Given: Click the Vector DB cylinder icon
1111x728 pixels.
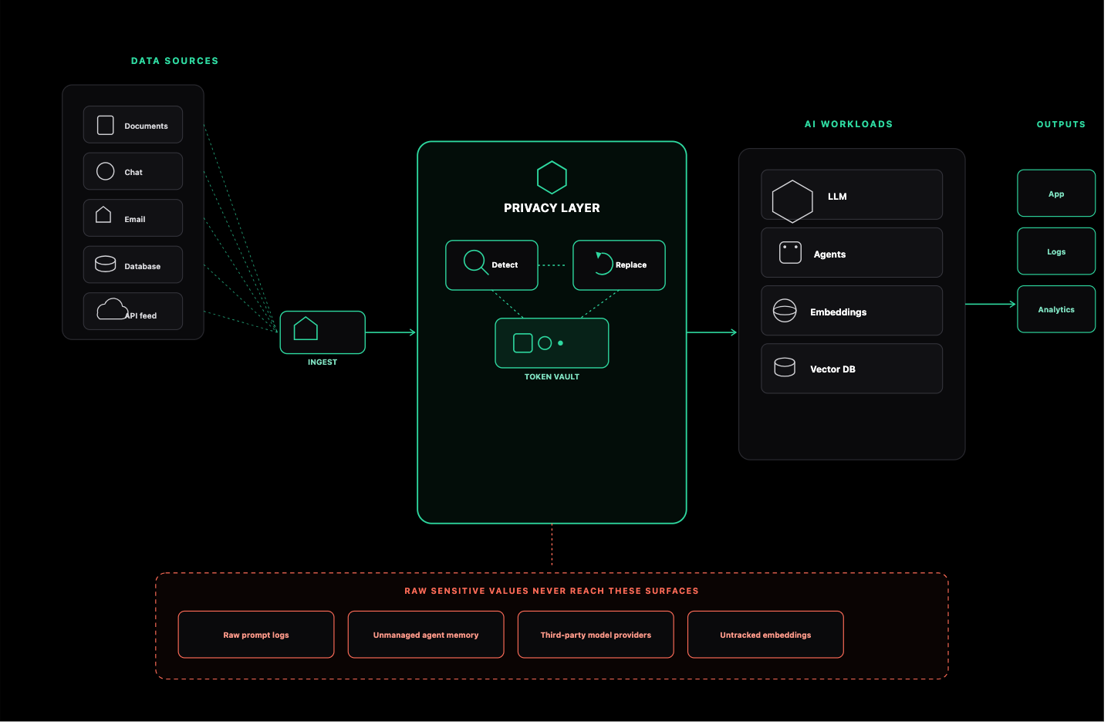Looking at the screenshot, I should [x=785, y=367].
